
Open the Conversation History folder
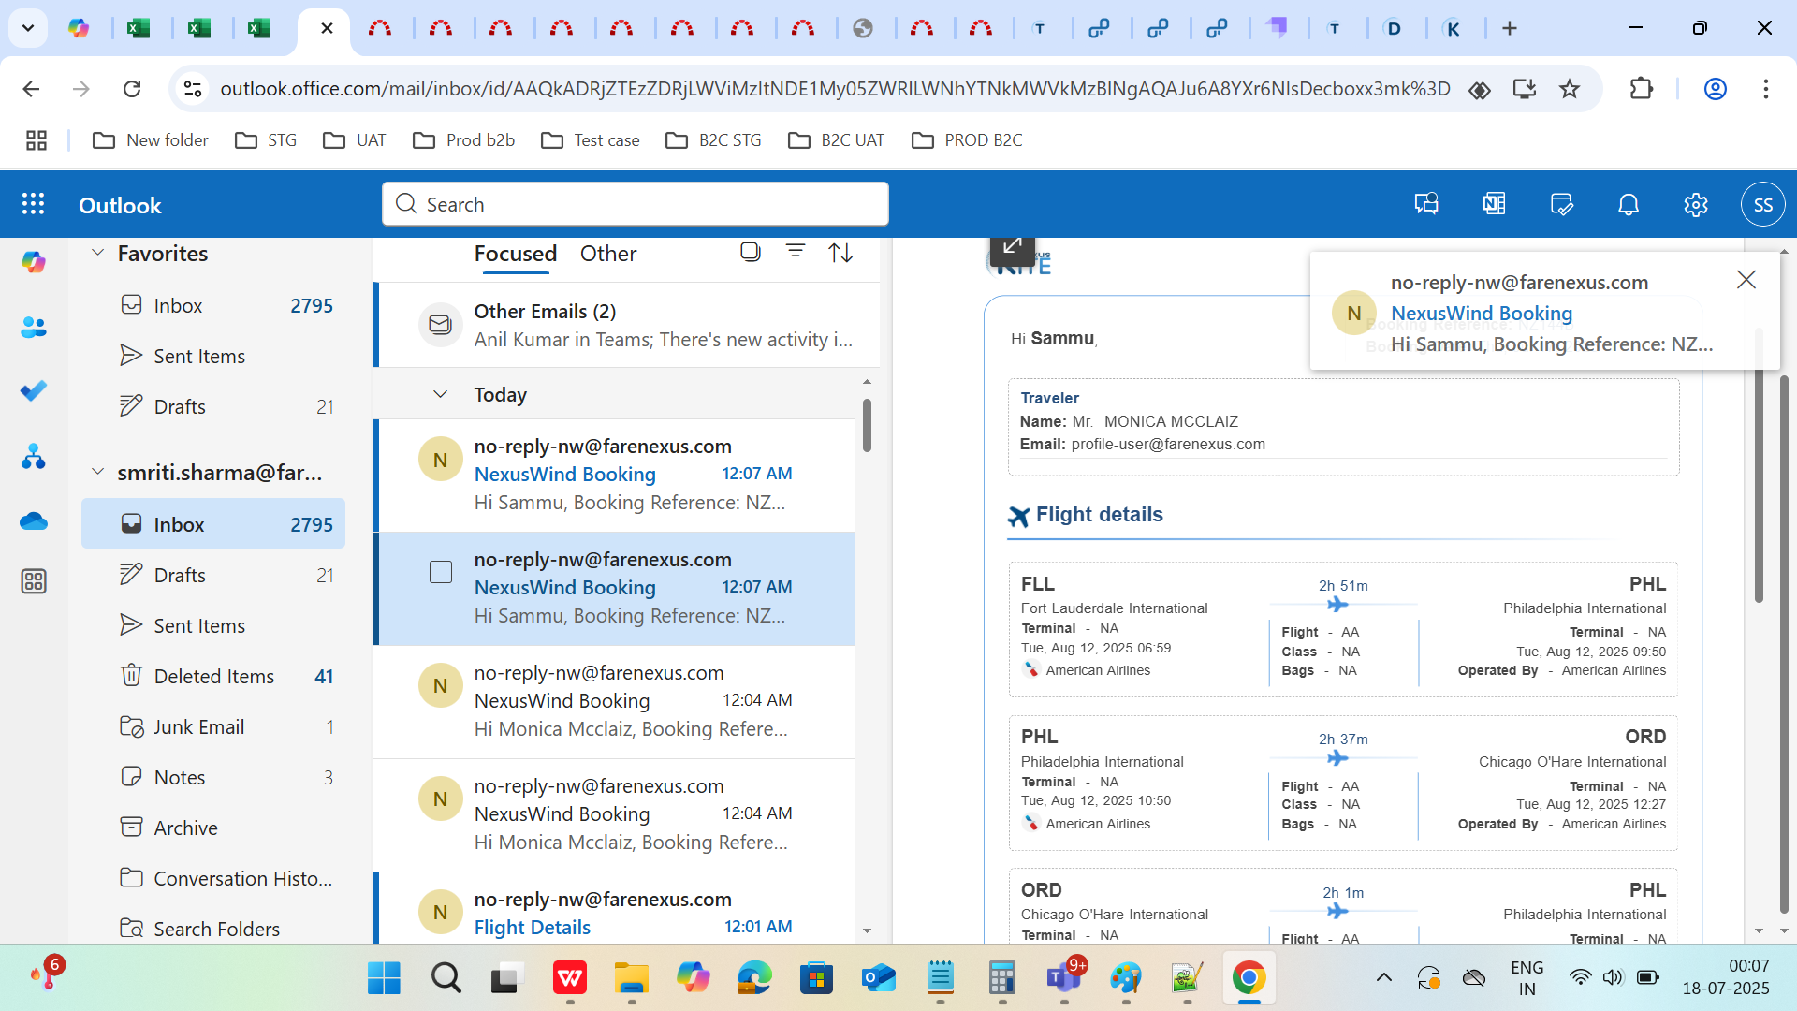coord(213,879)
